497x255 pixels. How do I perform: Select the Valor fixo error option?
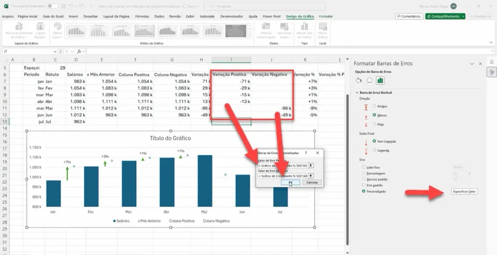[363, 167]
